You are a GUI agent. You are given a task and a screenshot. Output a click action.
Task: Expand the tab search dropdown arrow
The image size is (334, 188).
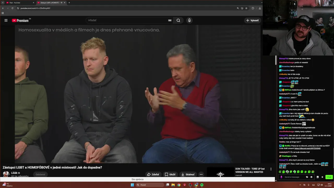(x=3, y=3)
